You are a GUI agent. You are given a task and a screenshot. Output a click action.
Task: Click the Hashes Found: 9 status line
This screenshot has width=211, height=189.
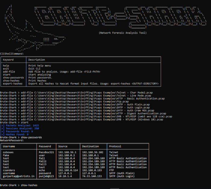(x=14, y=135)
